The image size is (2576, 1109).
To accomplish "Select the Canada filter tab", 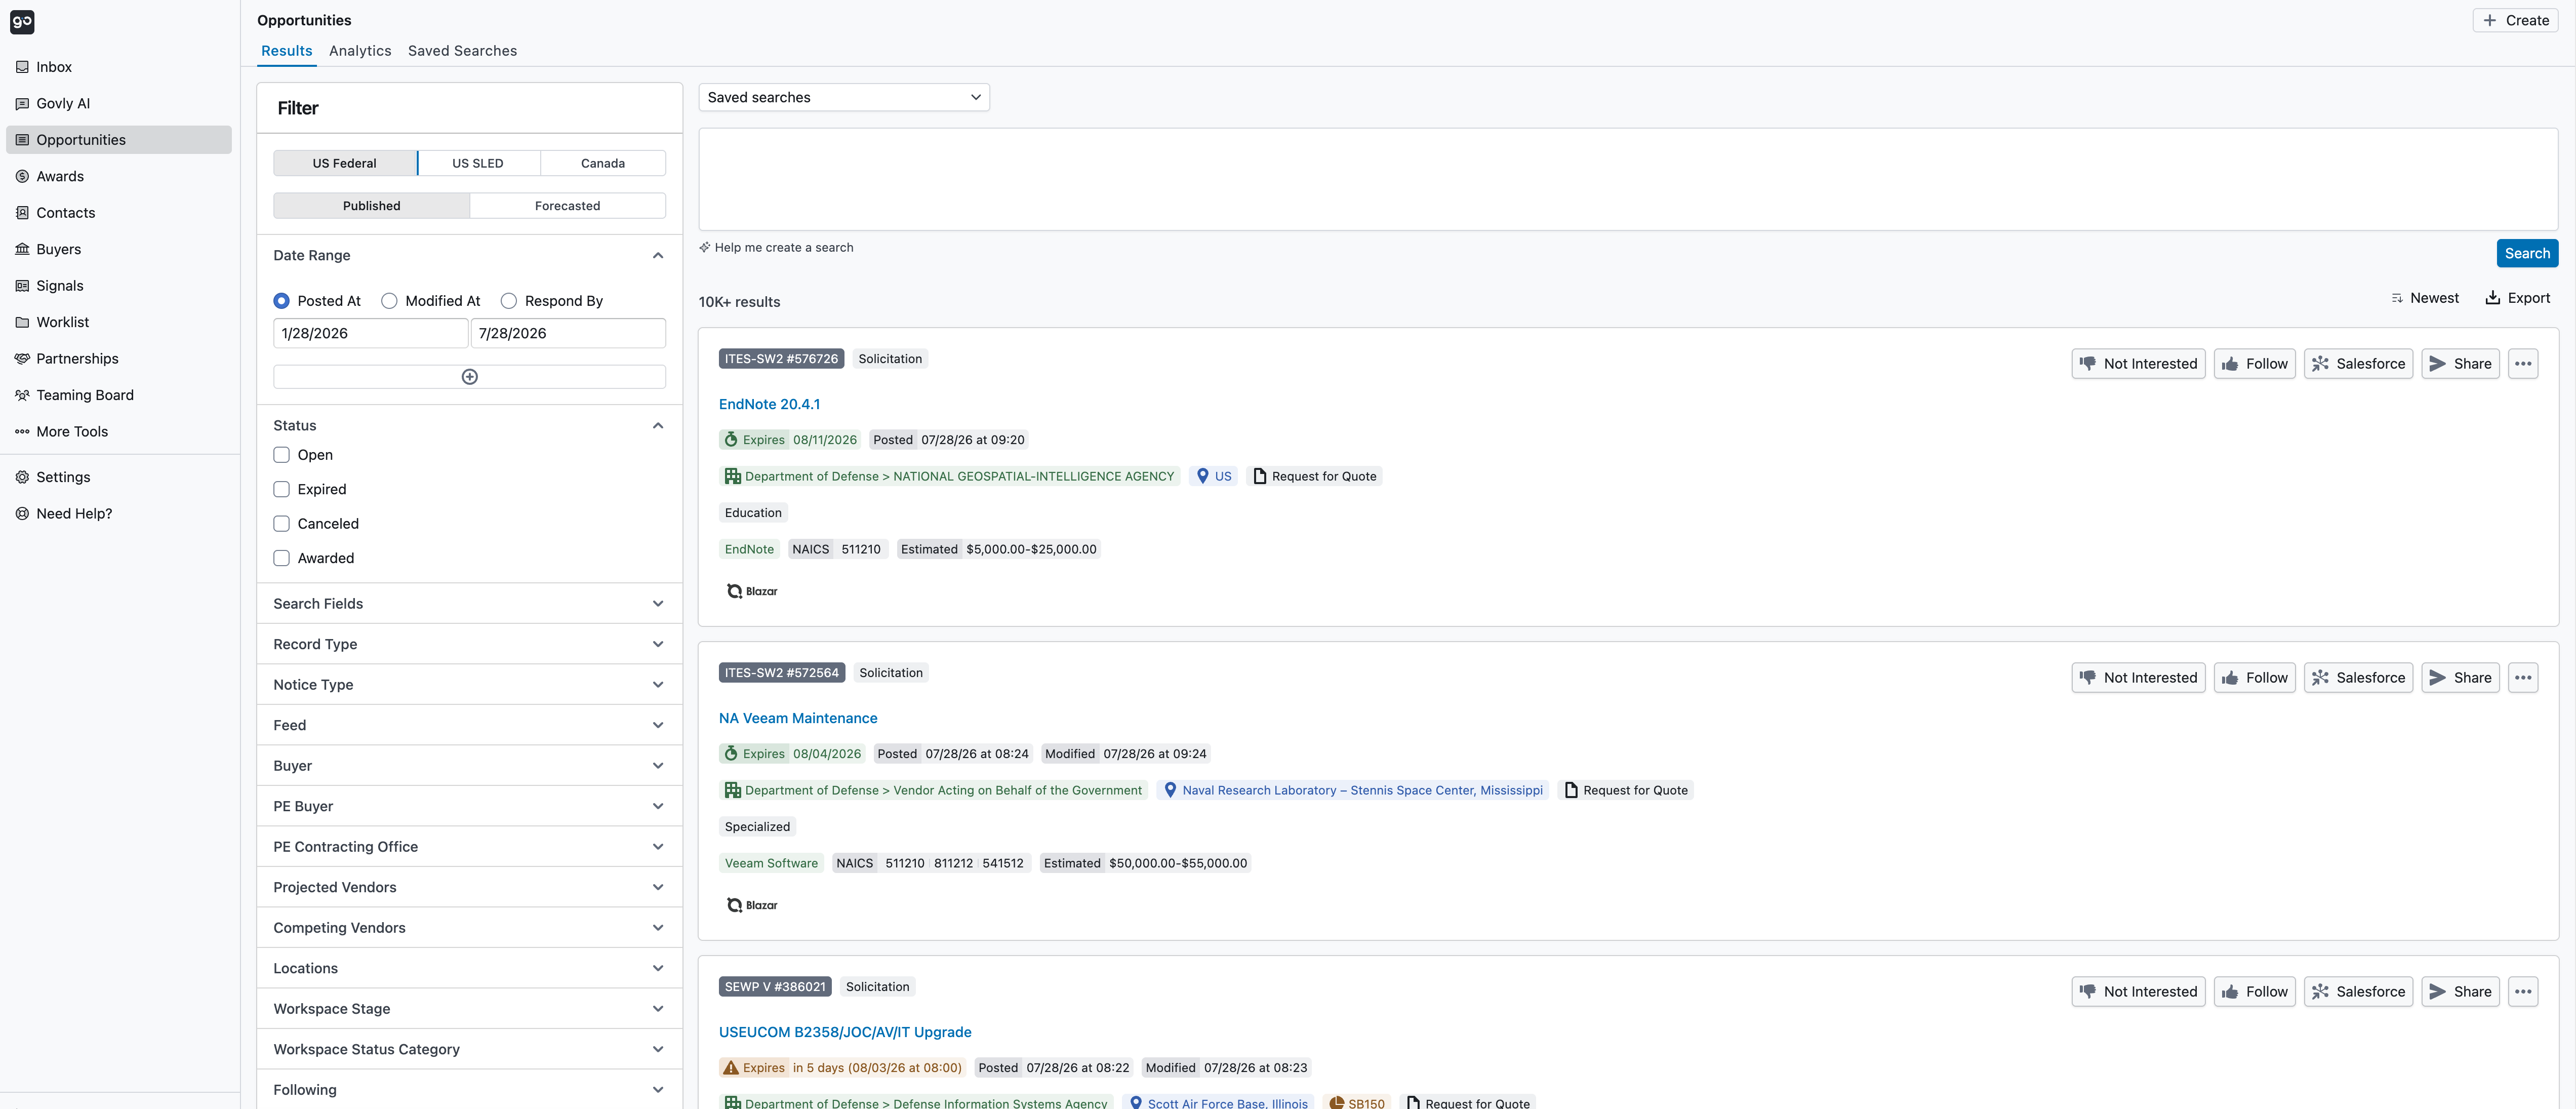I will point(603,163).
